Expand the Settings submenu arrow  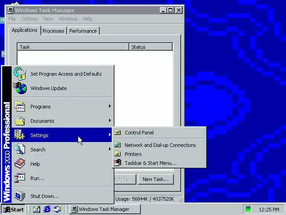(109, 135)
